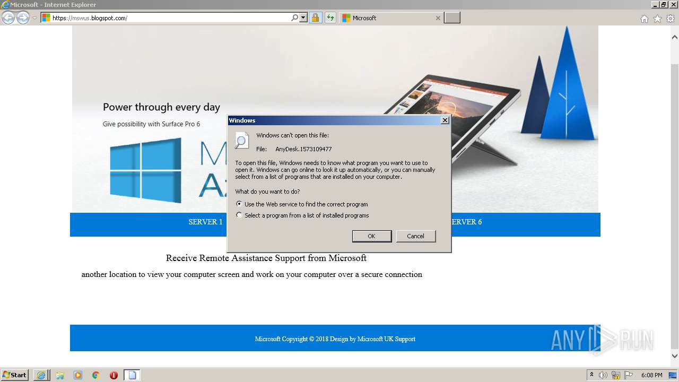This screenshot has height=382, width=679.
Task: Click the address bar search magnifier icon
Action: point(294,18)
